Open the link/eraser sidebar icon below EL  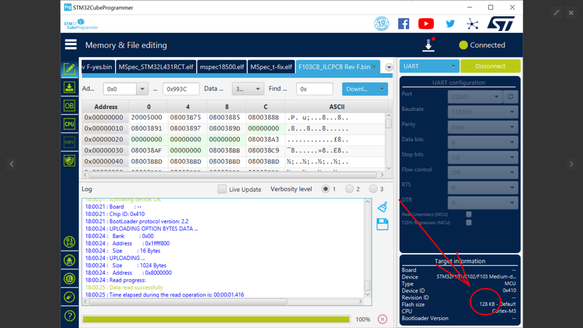pos(69,297)
